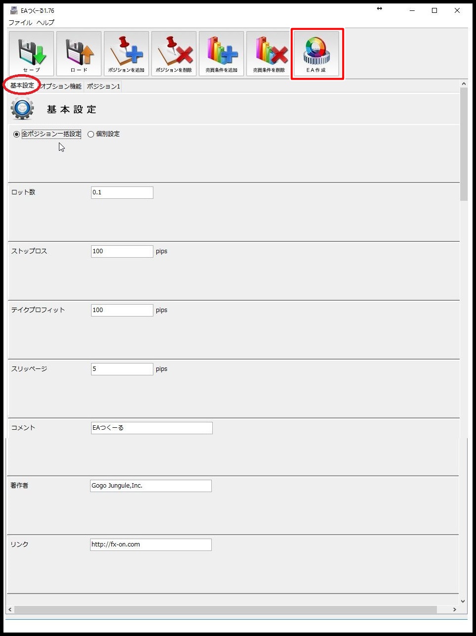This screenshot has width=476, height=636.
Task: Click the Save (セーブ) floppy icon
Action: 31,53
